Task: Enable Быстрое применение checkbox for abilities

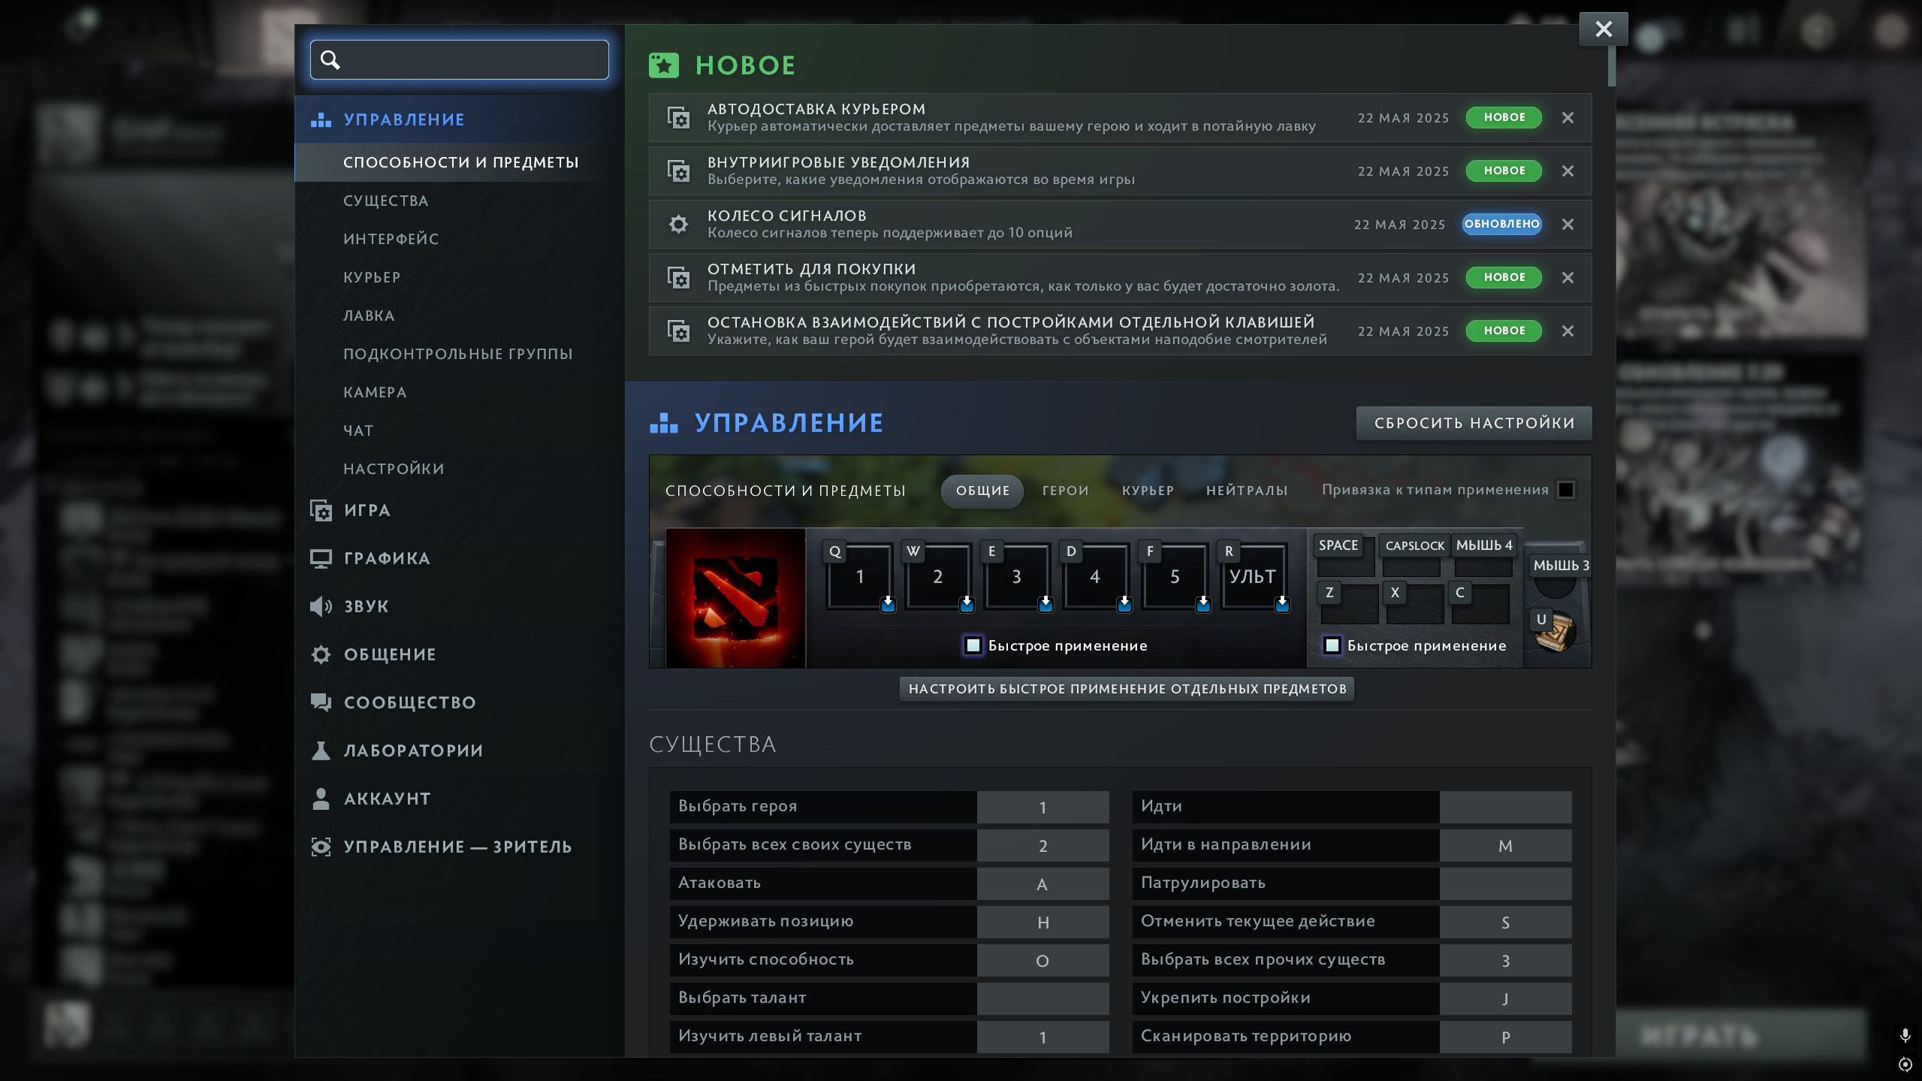Action: click(x=973, y=645)
